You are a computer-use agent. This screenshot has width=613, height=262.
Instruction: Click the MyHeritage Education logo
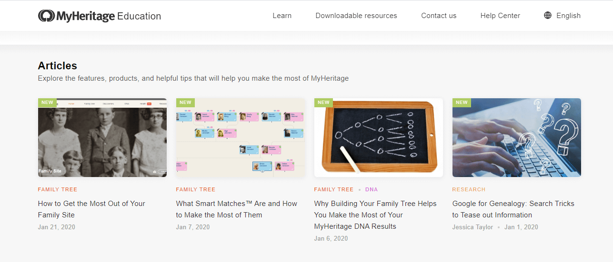[x=100, y=16]
